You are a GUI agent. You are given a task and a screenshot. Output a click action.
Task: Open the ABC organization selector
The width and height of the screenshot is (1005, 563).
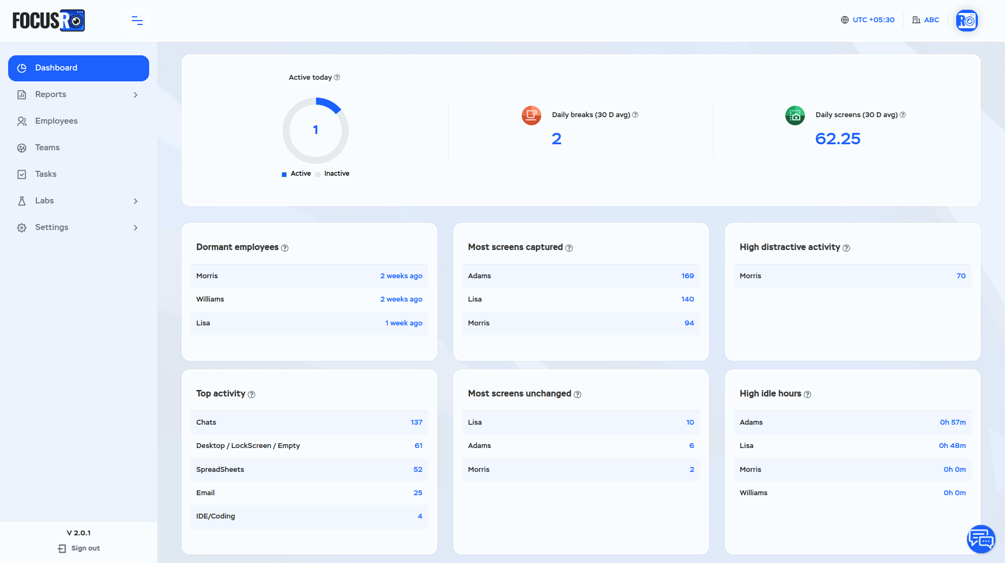tap(925, 20)
